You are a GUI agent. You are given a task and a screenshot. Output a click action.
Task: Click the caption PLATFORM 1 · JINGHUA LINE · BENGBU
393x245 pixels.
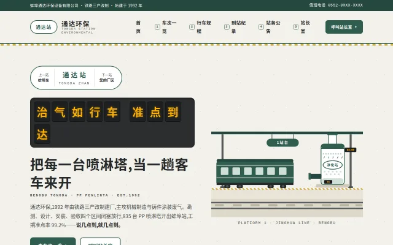point(287,223)
